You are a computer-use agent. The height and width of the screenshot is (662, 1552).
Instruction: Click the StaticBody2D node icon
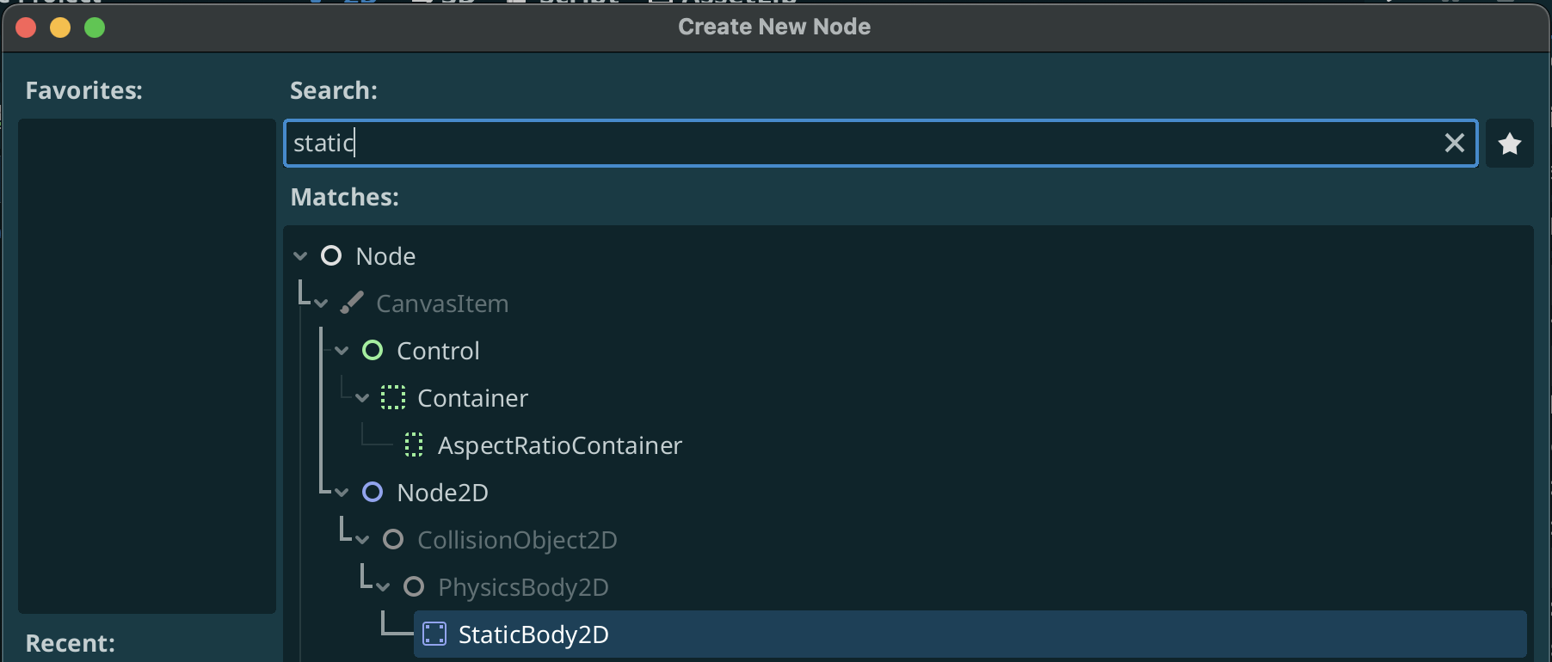pyautogui.click(x=434, y=634)
